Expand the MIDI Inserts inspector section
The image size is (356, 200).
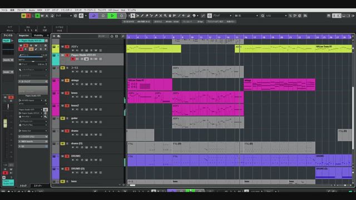tap(33, 142)
